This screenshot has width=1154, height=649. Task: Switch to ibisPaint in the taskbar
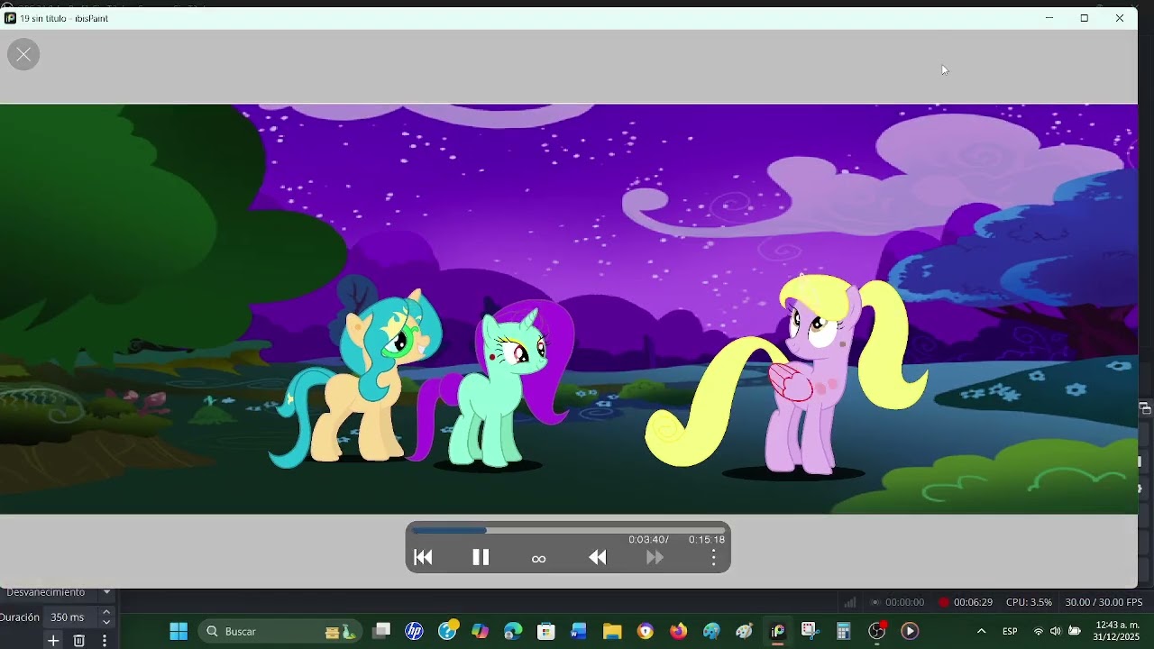point(777,631)
